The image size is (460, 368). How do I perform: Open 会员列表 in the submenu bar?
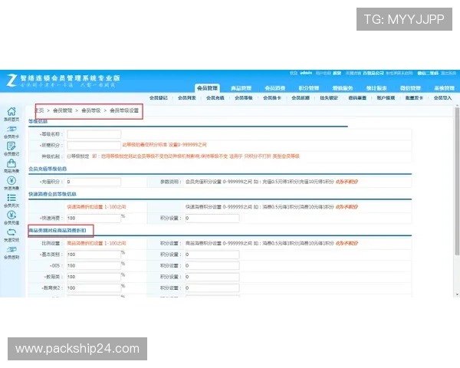click(x=187, y=97)
